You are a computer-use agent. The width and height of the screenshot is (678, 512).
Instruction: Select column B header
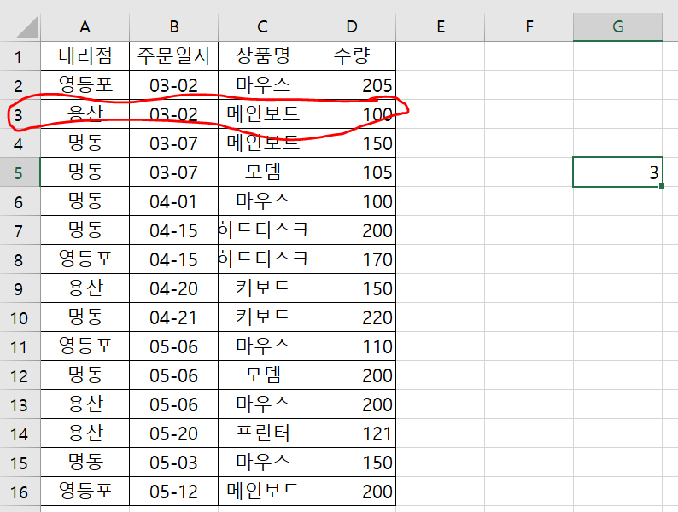tap(174, 26)
